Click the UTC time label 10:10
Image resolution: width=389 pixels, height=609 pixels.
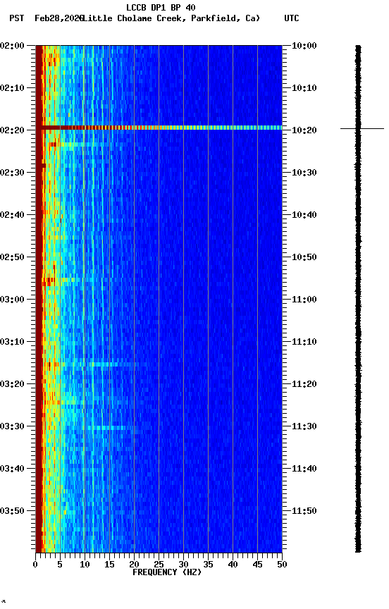coord(304,88)
